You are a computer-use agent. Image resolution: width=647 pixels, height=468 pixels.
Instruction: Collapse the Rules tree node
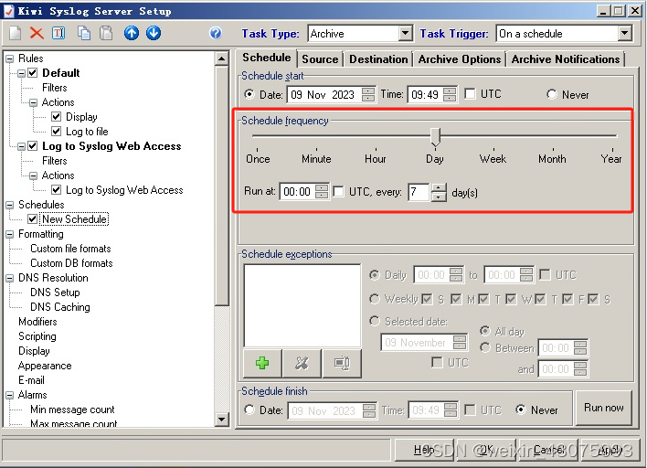[x=9, y=58]
